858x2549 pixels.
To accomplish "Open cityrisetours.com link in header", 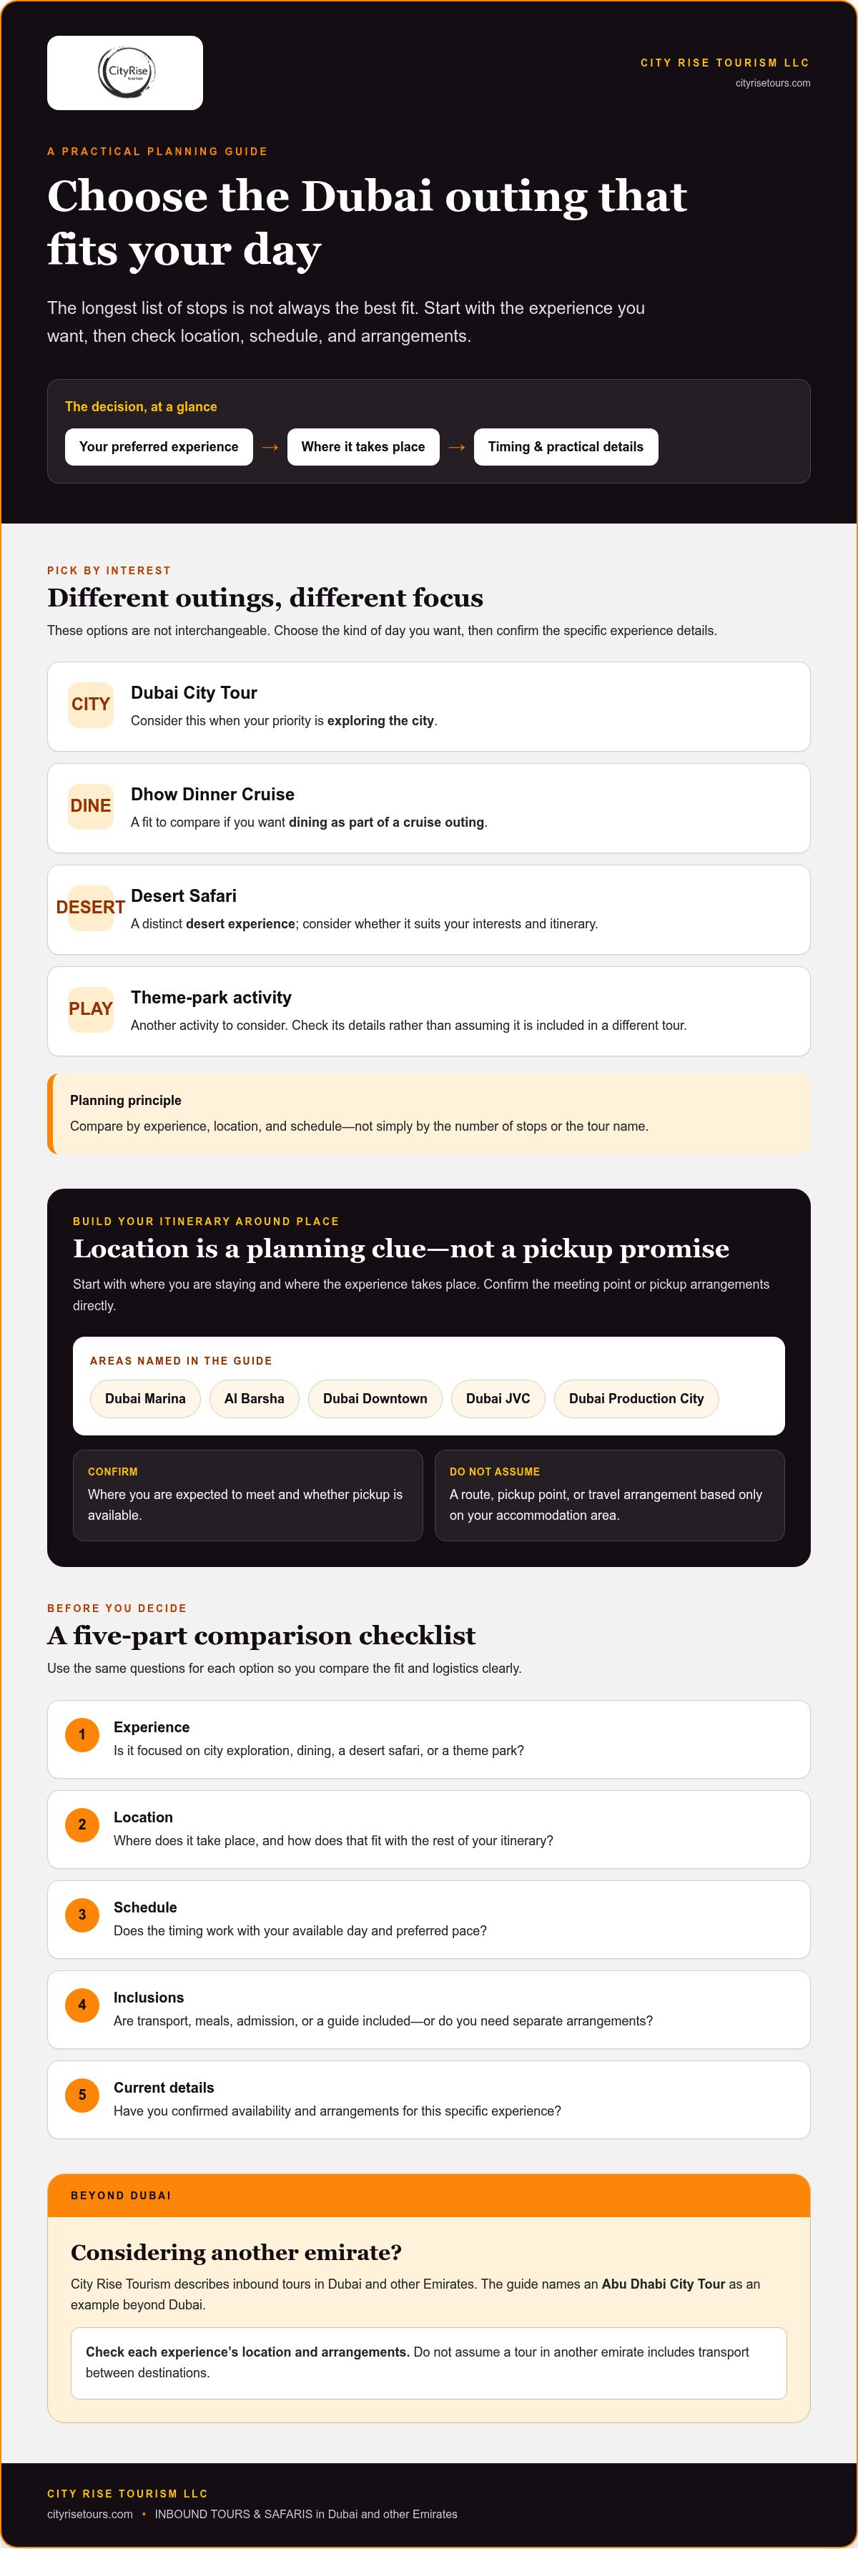I will click(773, 83).
